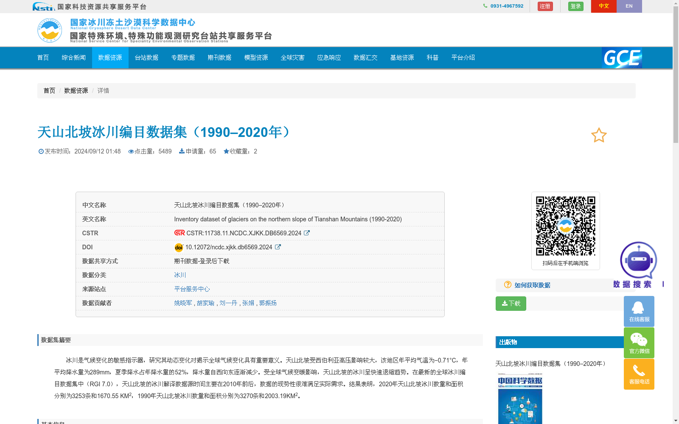
Task: Click scrollbar down arrow
Action: point(676,421)
